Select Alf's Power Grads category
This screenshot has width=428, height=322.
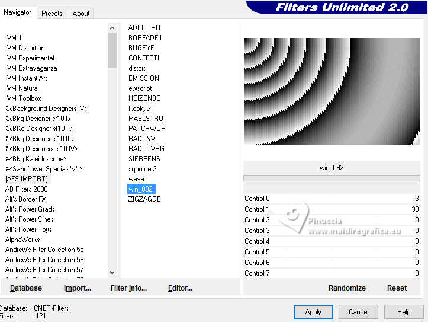[x=30, y=209]
